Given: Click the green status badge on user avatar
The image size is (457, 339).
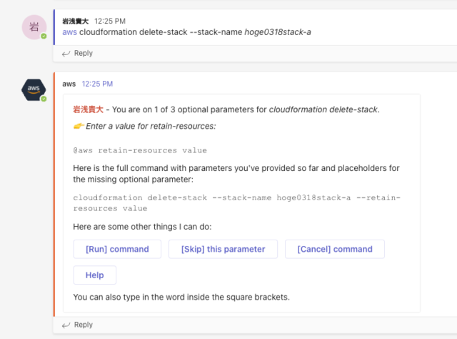Looking at the screenshot, I should [44, 36].
